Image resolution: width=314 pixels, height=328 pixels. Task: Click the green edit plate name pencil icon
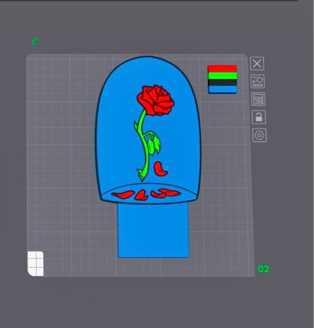35,41
